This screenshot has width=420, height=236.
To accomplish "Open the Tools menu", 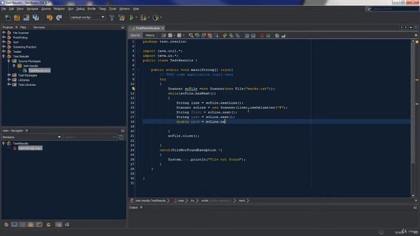I will pos(112,9).
